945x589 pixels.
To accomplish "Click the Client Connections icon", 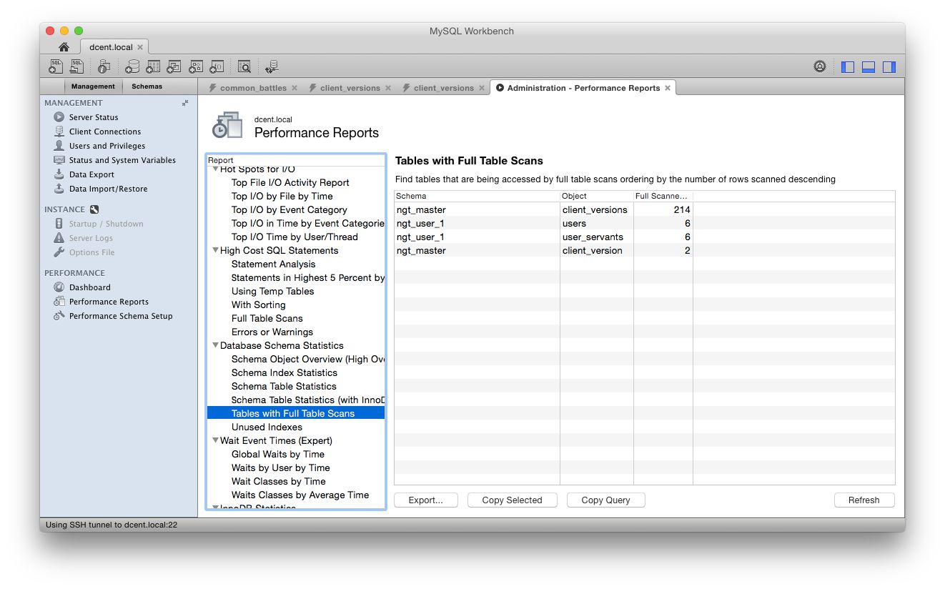I will click(x=59, y=132).
